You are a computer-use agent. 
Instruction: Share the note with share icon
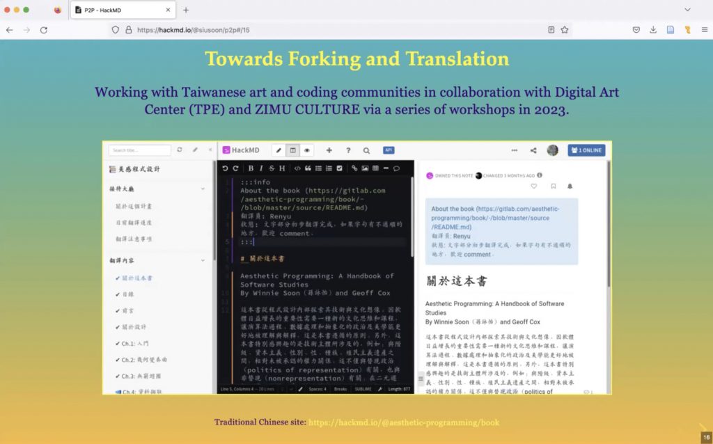[533, 150]
